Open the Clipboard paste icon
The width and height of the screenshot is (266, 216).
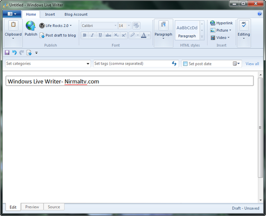point(13,25)
